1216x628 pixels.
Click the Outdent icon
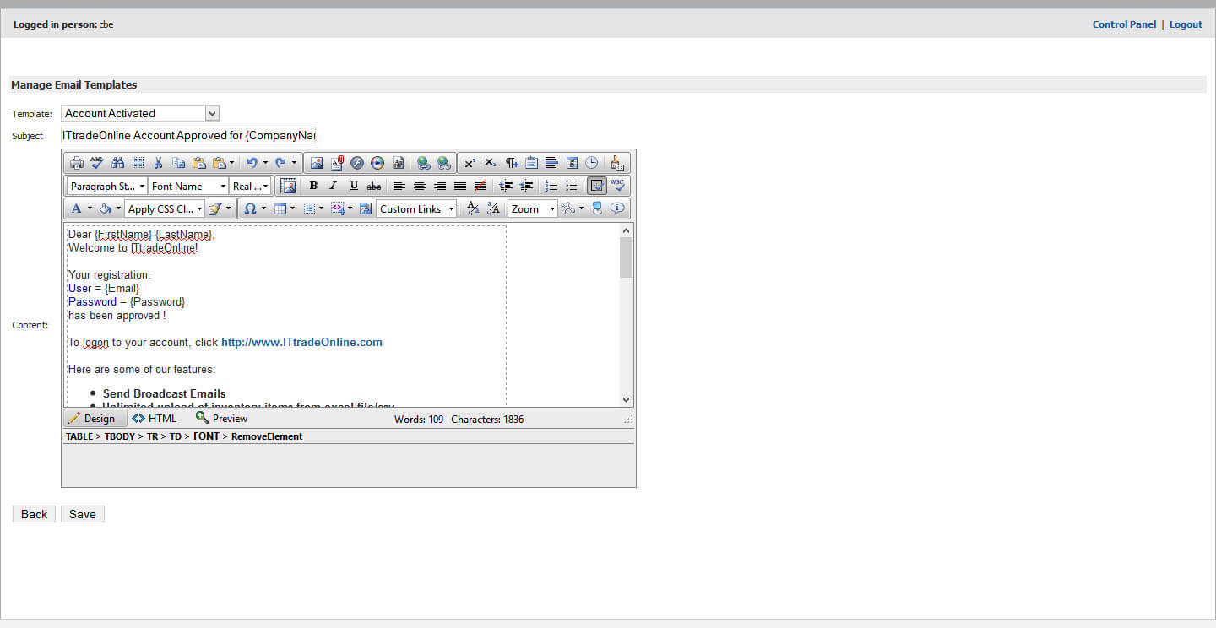tap(527, 186)
